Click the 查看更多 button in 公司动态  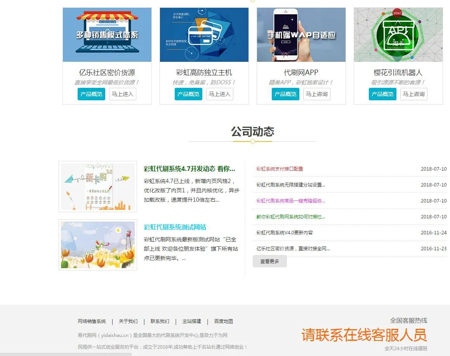click(x=269, y=261)
